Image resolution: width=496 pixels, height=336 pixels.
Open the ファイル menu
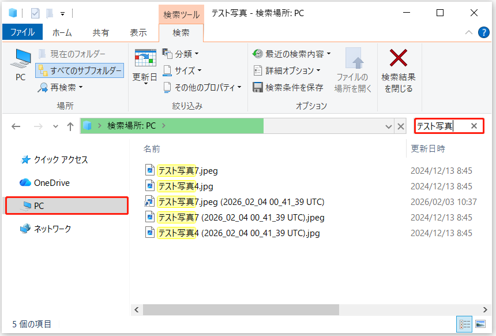tap(22, 32)
